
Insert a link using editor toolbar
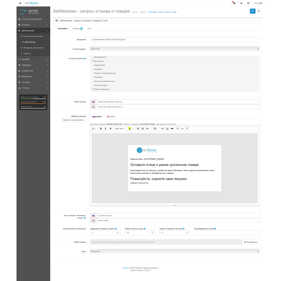162,129
